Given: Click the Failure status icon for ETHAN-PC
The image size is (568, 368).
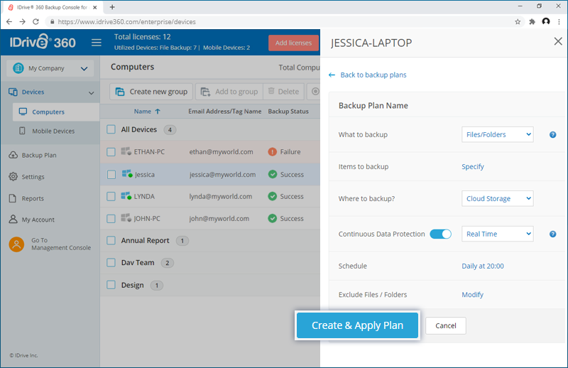Looking at the screenshot, I should click(273, 152).
